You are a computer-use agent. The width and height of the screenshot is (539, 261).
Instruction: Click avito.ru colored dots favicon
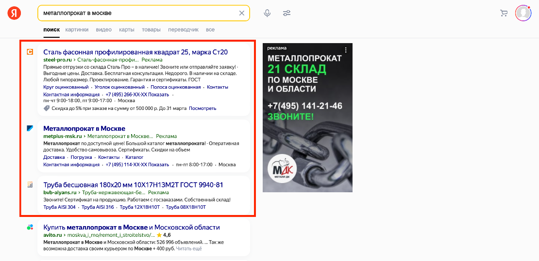30,227
